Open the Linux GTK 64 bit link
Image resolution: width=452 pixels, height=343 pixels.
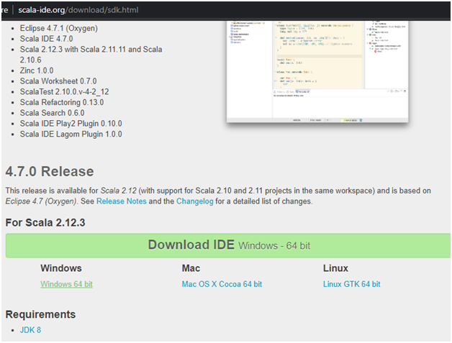click(x=351, y=284)
